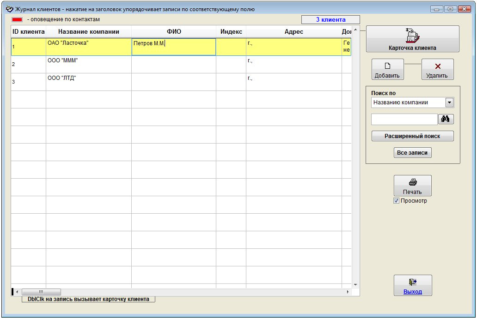The width and height of the screenshot is (477, 319).
Task: Click the Добавить new record button
Action: click(387, 69)
